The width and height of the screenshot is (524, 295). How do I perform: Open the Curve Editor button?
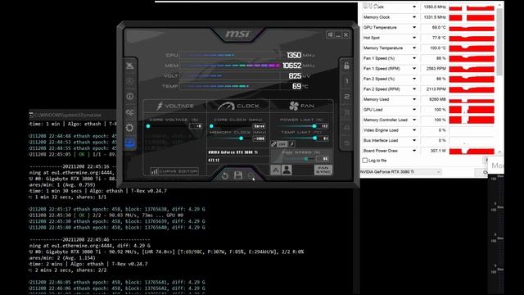[174, 171]
